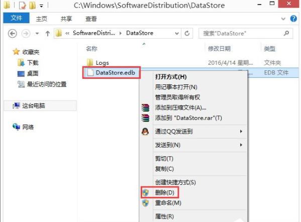301x222 pixels.
Task: Click the WinRAR icon for 添加到压缩文件
Action: (145, 107)
